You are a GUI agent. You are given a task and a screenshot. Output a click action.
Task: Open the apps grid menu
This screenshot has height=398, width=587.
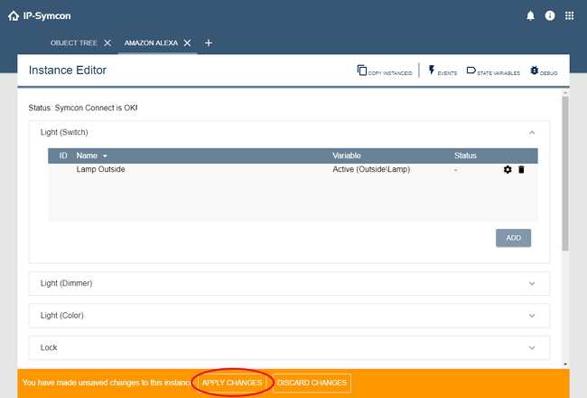click(570, 16)
